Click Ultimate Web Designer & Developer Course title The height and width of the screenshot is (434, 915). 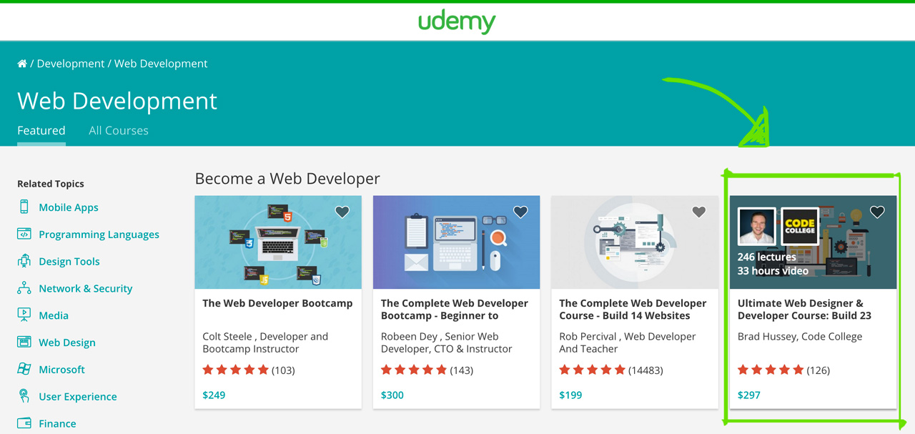(804, 310)
